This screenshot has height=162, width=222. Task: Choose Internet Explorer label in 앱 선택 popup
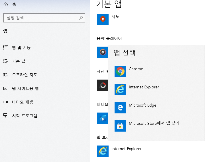[144, 87]
